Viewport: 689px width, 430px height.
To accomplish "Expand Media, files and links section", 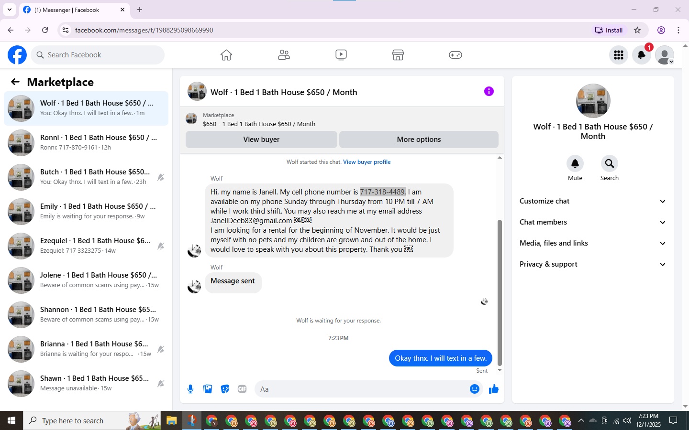I will pyautogui.click(x=593, y=243).
